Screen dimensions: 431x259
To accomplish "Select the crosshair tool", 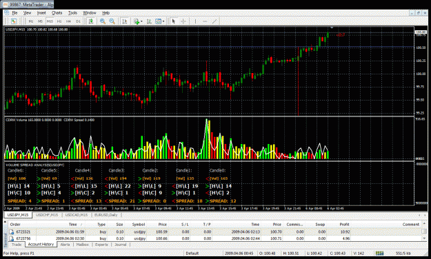I will coord(183,21).
